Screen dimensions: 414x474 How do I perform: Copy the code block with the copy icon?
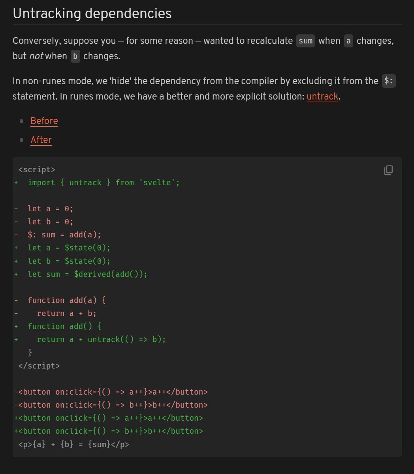[388, 170]
